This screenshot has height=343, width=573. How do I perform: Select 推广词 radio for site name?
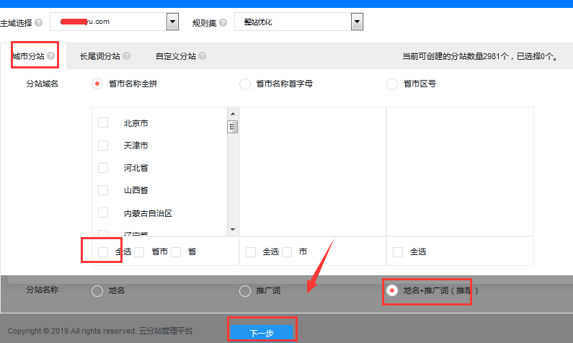tap(244, 291)
